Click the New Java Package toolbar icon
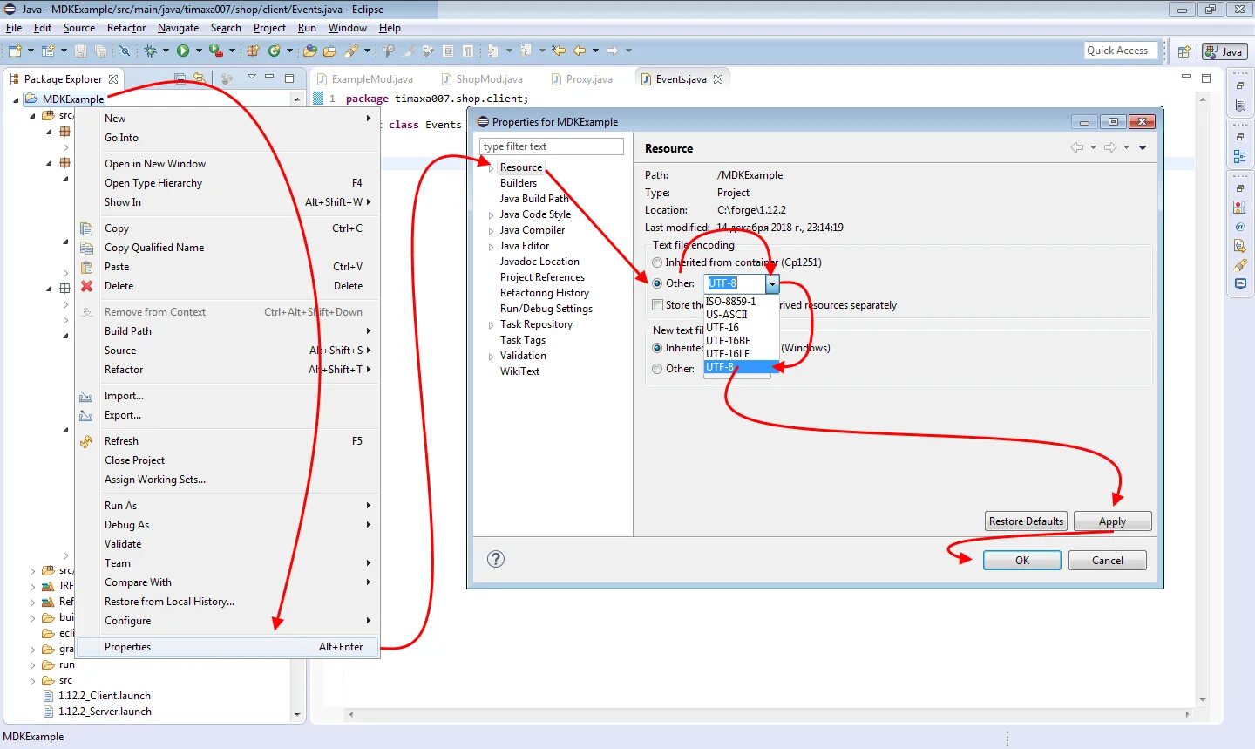This screenshot has height=749, width=1255. pos(253,51)
